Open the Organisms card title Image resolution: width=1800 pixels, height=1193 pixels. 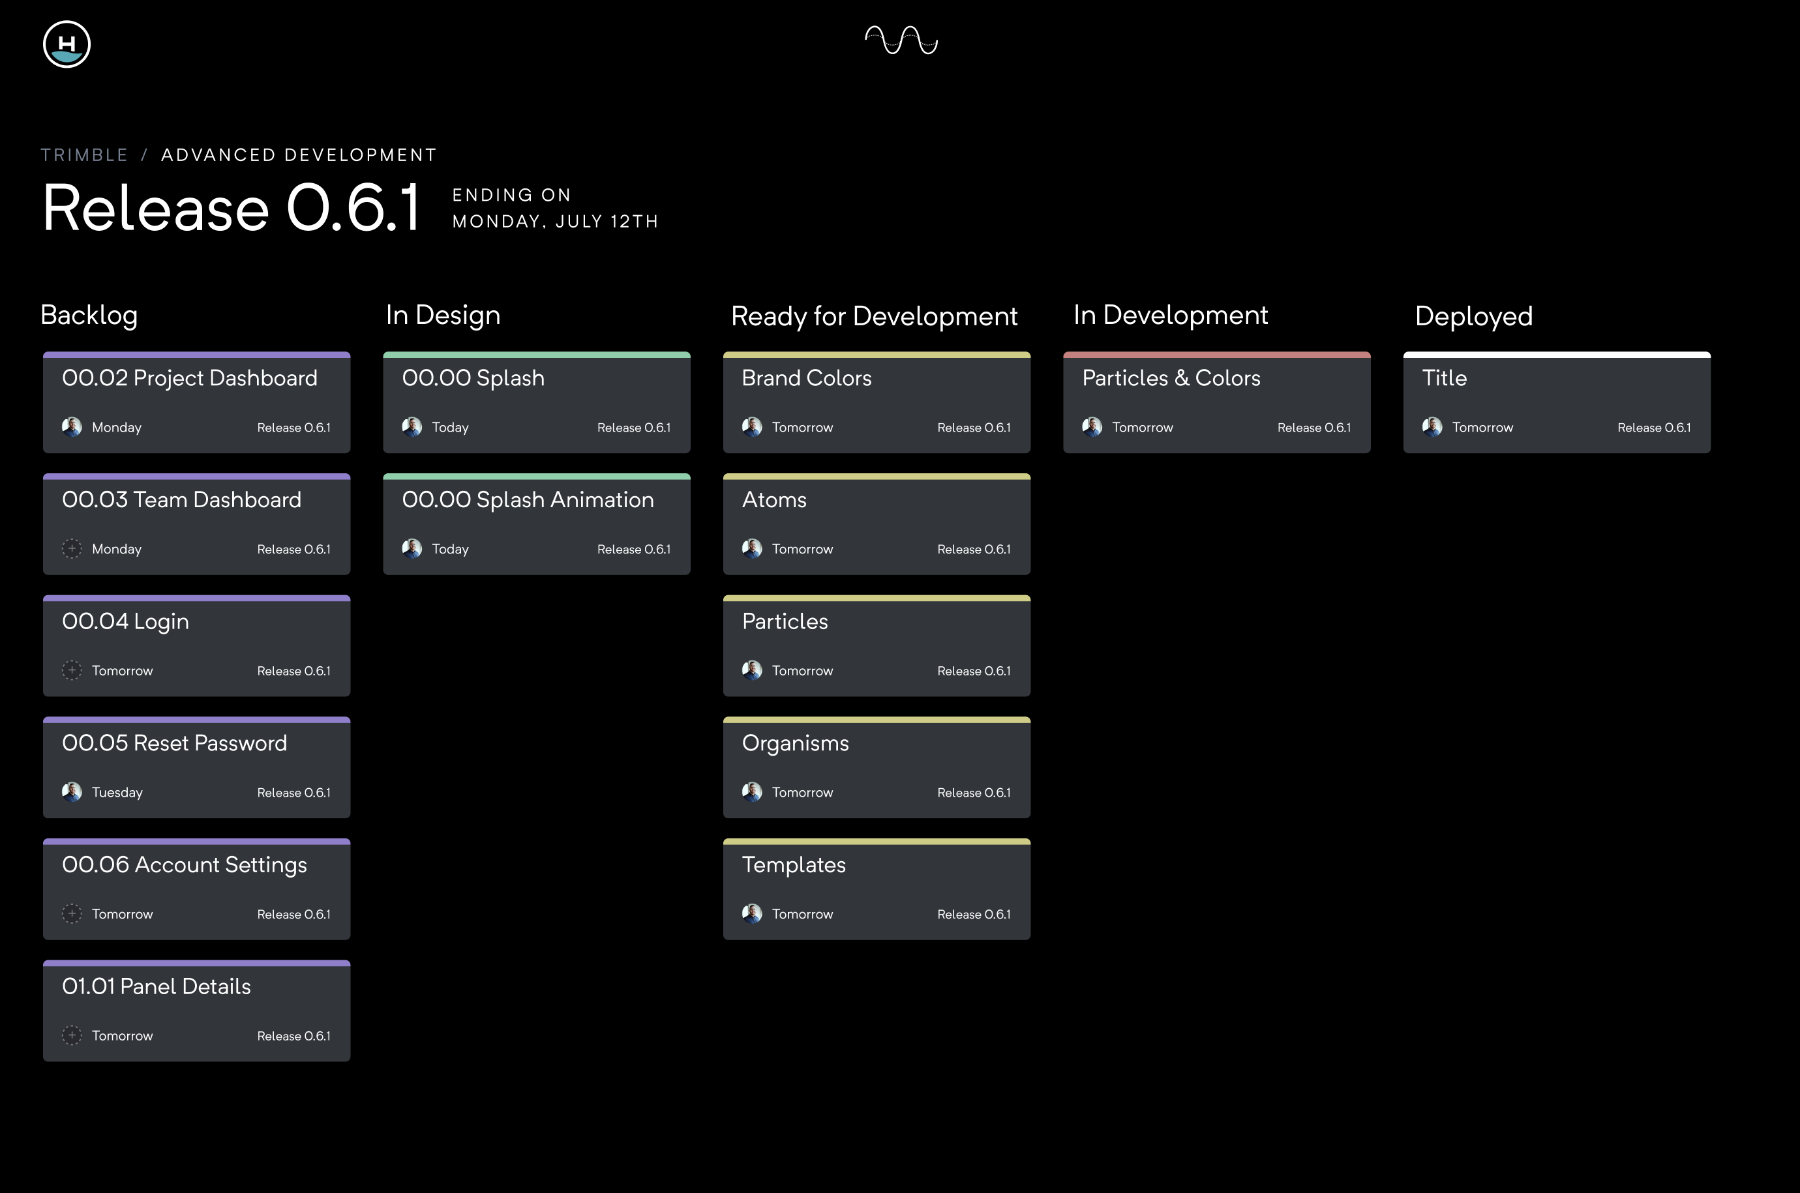796,743
